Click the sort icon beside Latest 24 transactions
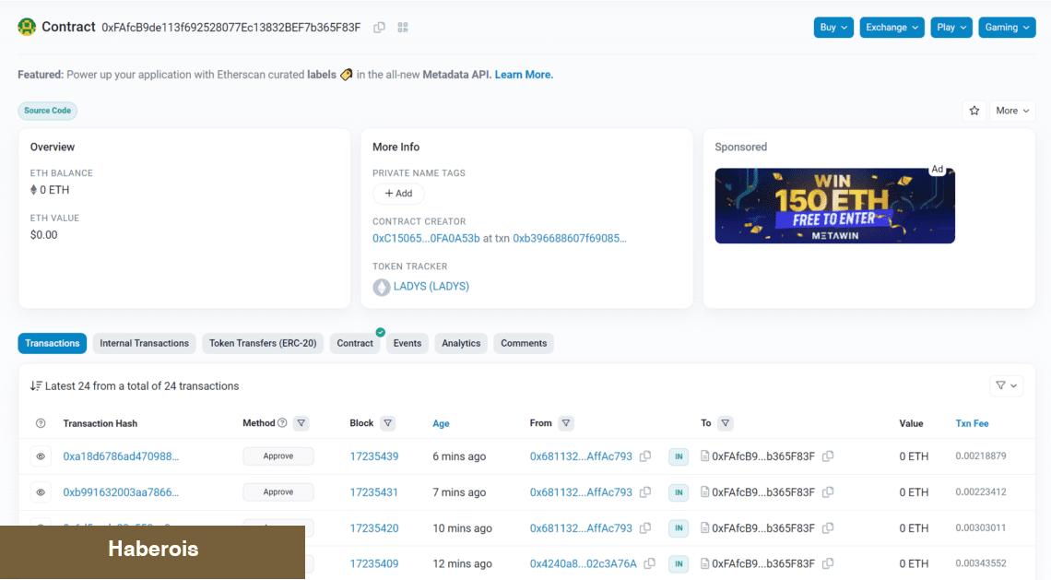This screenshot has height=580, width=1051. [36, 386]
